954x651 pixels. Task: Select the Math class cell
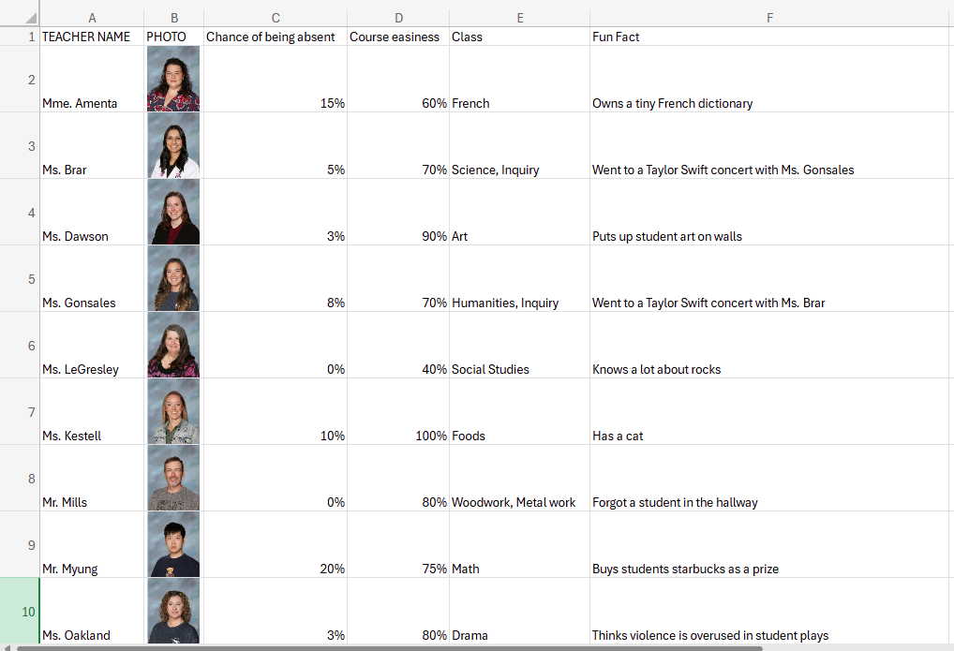pyautogui.click(x=519, y=544)
